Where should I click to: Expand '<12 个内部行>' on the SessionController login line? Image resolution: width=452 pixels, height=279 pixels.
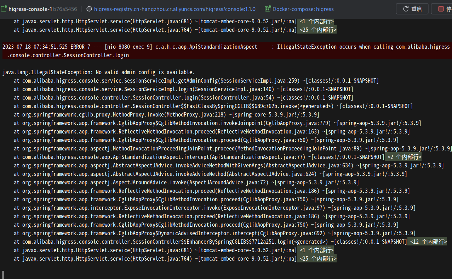427,242
